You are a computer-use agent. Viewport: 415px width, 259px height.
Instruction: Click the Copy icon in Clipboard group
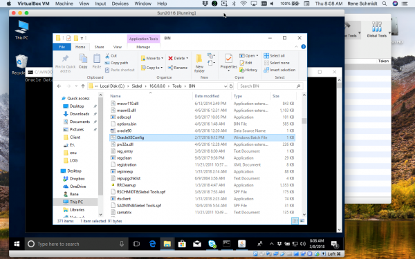(83, 61)
